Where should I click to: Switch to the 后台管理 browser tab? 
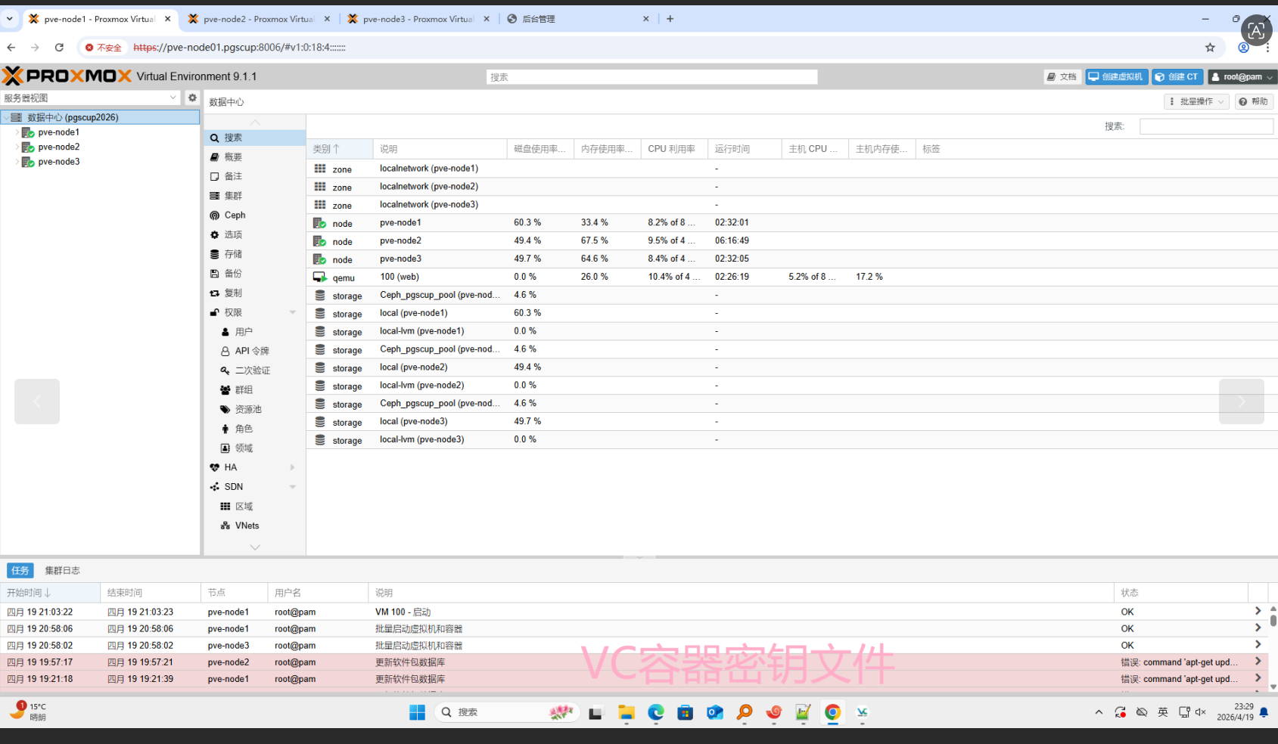tap(579, 19)
